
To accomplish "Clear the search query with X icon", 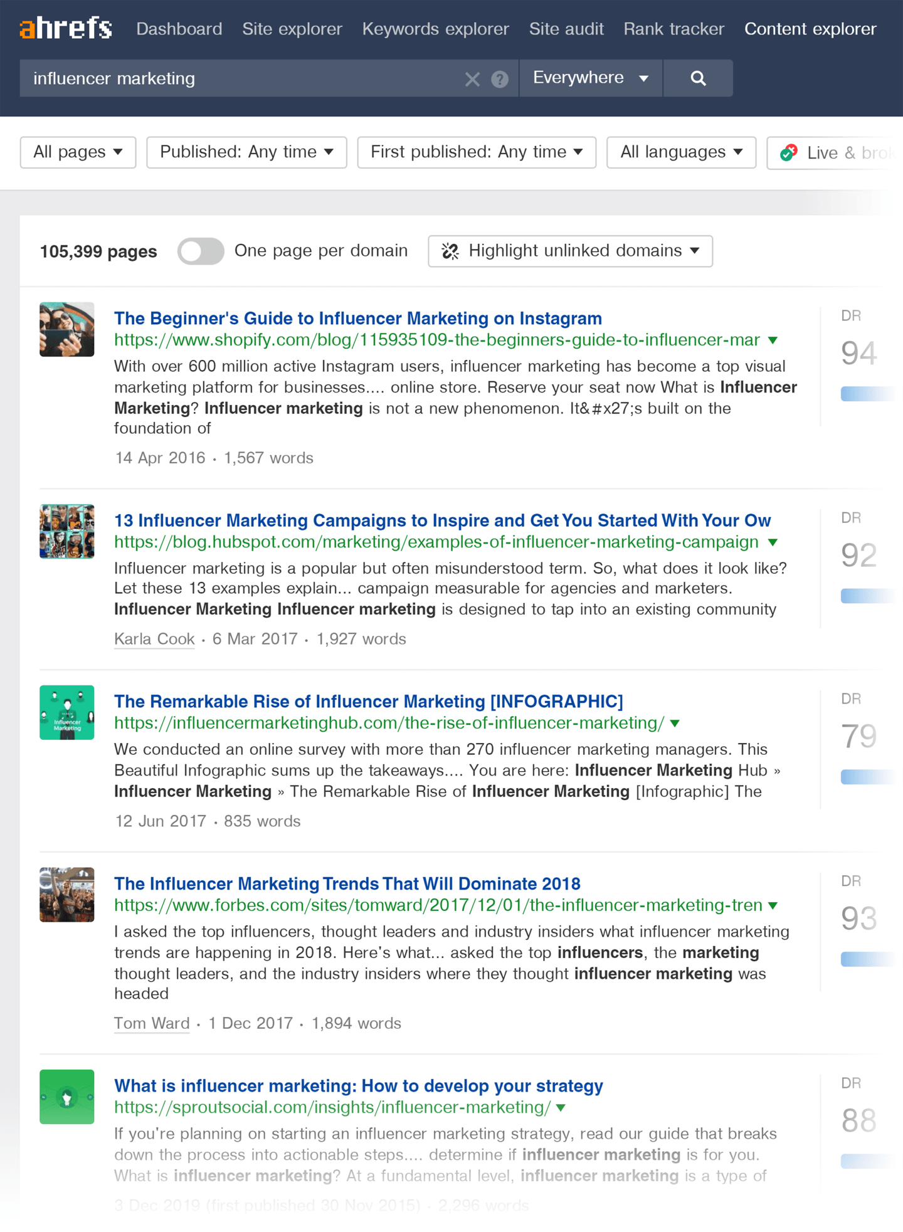I will [472, 79].
